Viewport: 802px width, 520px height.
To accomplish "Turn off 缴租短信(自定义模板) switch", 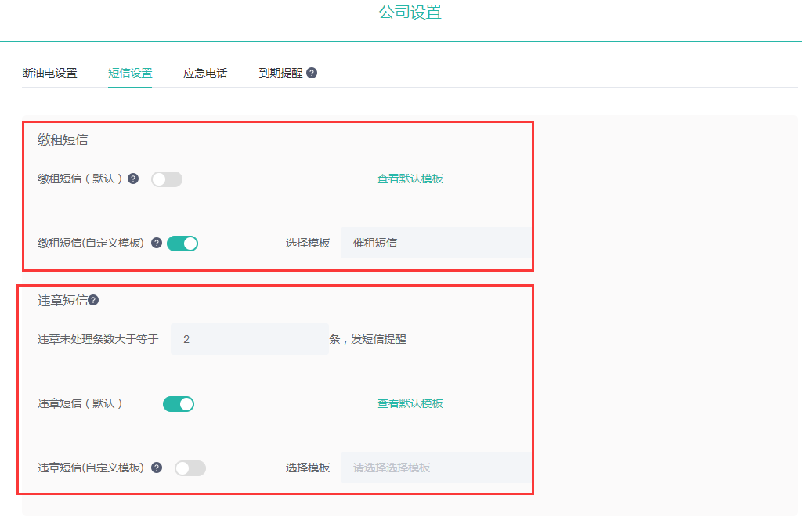I will pos(182,244).
